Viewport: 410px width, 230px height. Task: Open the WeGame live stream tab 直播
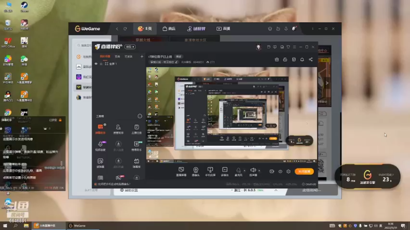[x=223, y=29]
